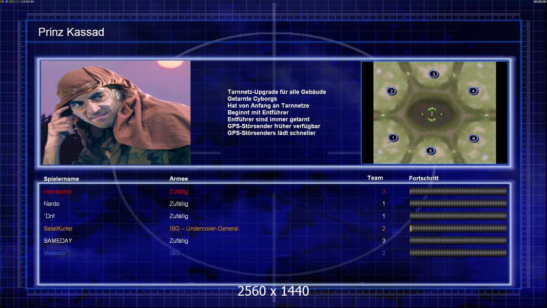Image resolution: width=547 pixels, height=308 pixels.
Task: Click the Spielername column header
Action: [62, 179]
